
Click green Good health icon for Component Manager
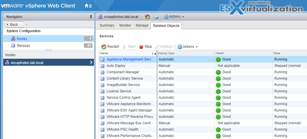(218, 72)
